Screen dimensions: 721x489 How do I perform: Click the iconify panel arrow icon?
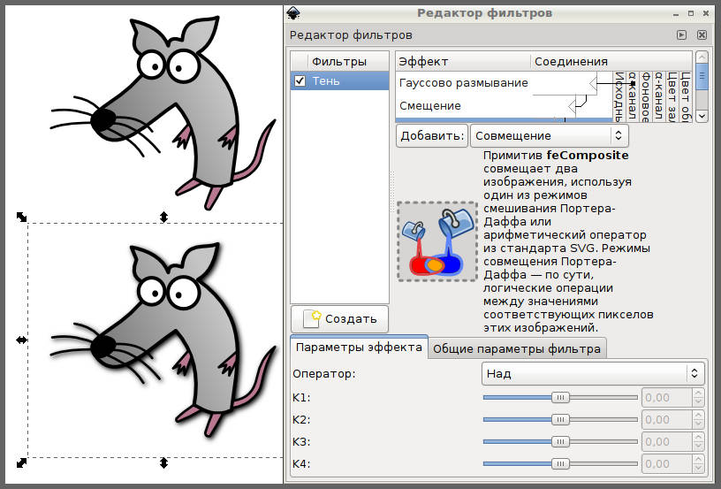tap(681, 35)
